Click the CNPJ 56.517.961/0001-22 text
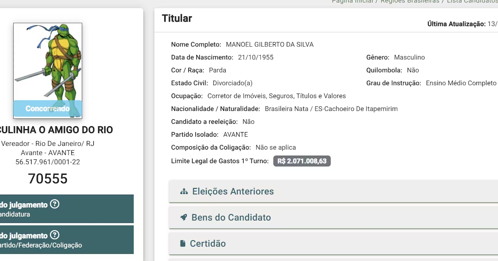Viewport: 498px width, 261px height. tap(48, 162)
